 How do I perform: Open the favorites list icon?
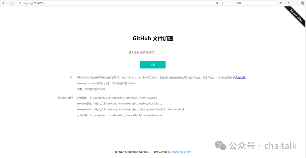click(x=289, y=3)
